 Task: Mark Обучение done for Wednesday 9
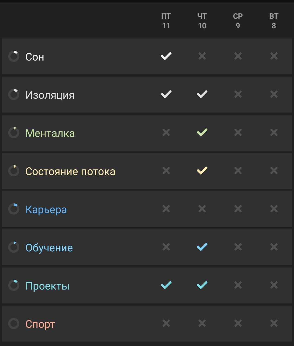click(238, 247)
